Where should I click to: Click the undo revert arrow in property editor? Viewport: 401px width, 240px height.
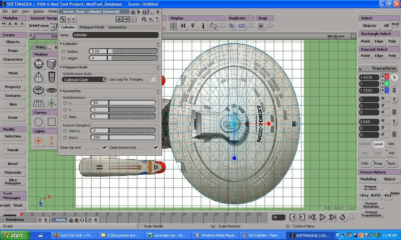click(143, 19)
